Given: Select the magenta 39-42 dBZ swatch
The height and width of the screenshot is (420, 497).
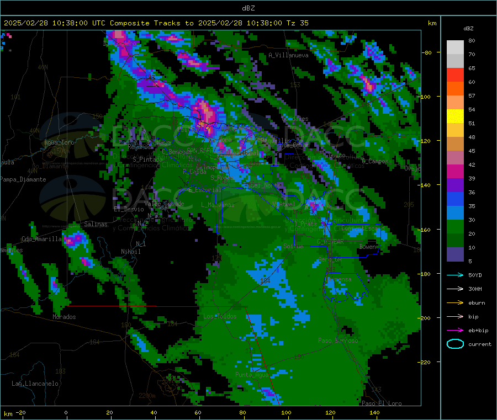Looking at the screenshot, I should (x=455, y=171).
